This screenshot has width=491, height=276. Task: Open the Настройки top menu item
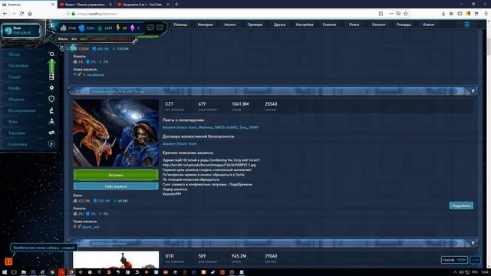point(305,25)
